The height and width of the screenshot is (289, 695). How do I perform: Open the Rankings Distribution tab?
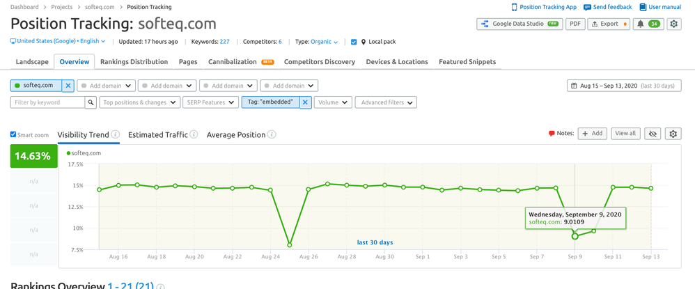point(134,62)
